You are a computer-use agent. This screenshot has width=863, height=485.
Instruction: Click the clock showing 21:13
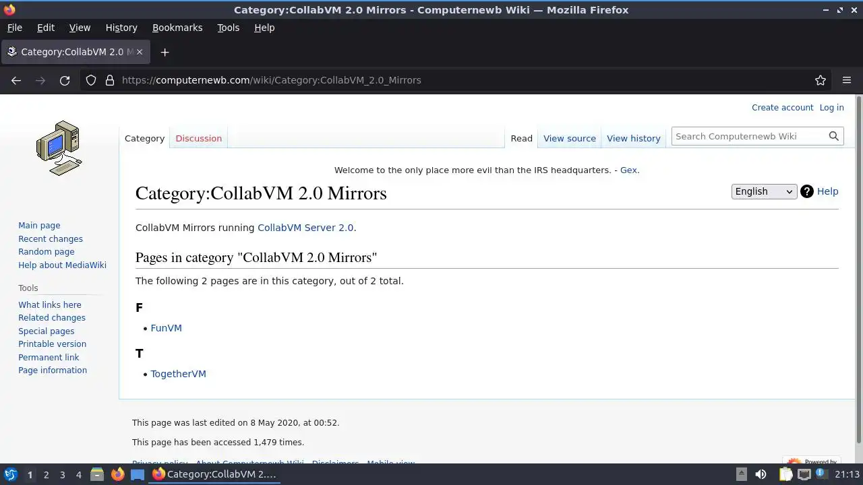click(847, 474)
